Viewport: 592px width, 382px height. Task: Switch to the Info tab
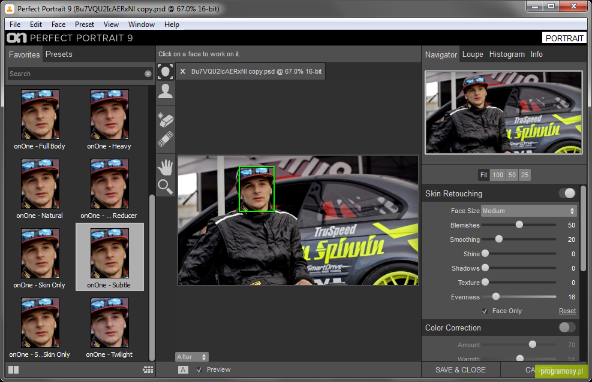click(536, 54)
